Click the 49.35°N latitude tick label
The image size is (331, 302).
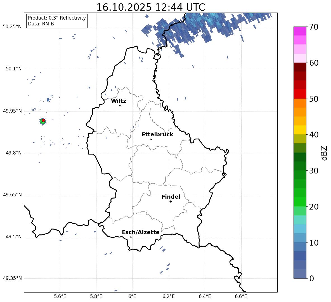12,278
